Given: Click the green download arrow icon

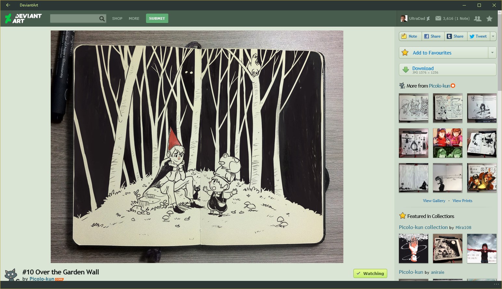Looking at the screenshot, I should (406, 70).
